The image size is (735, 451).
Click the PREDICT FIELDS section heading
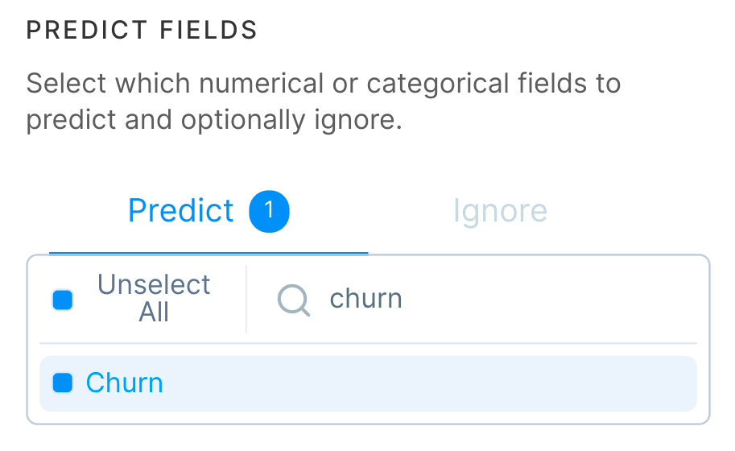(142, 31)
